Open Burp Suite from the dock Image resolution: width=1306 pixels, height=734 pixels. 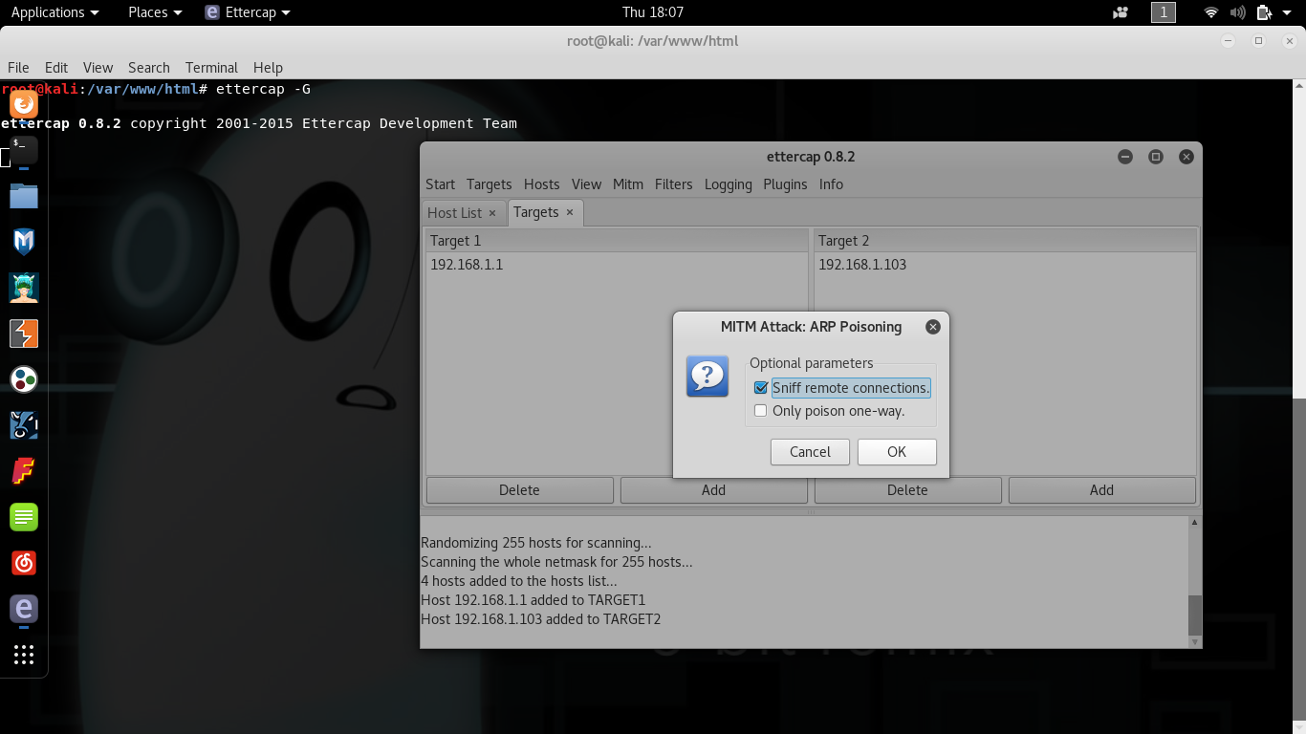pyautogui.click(x=24, y=334)
